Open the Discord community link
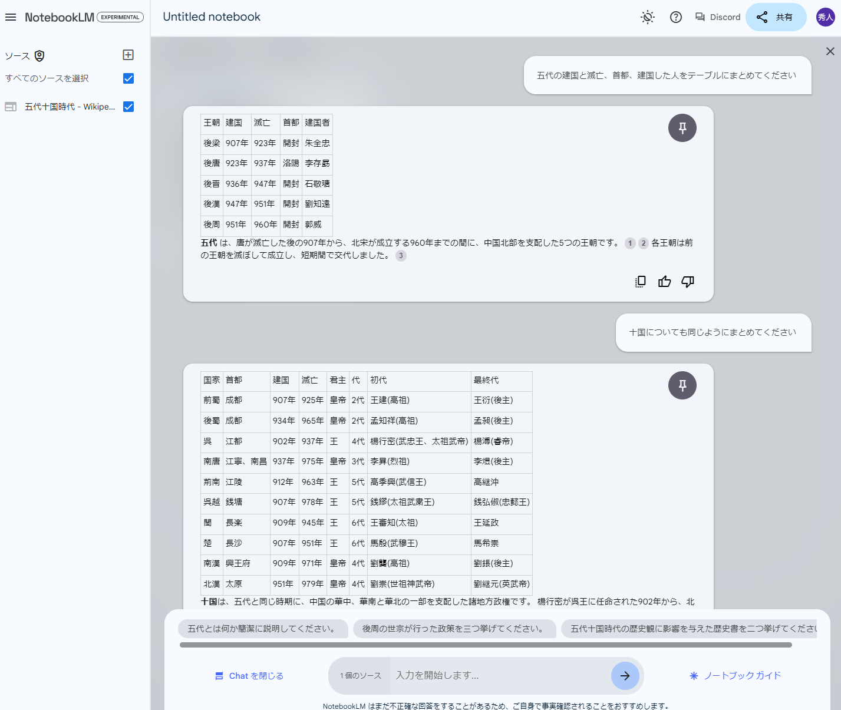The image size is (841, 710). tap(717, 17)
